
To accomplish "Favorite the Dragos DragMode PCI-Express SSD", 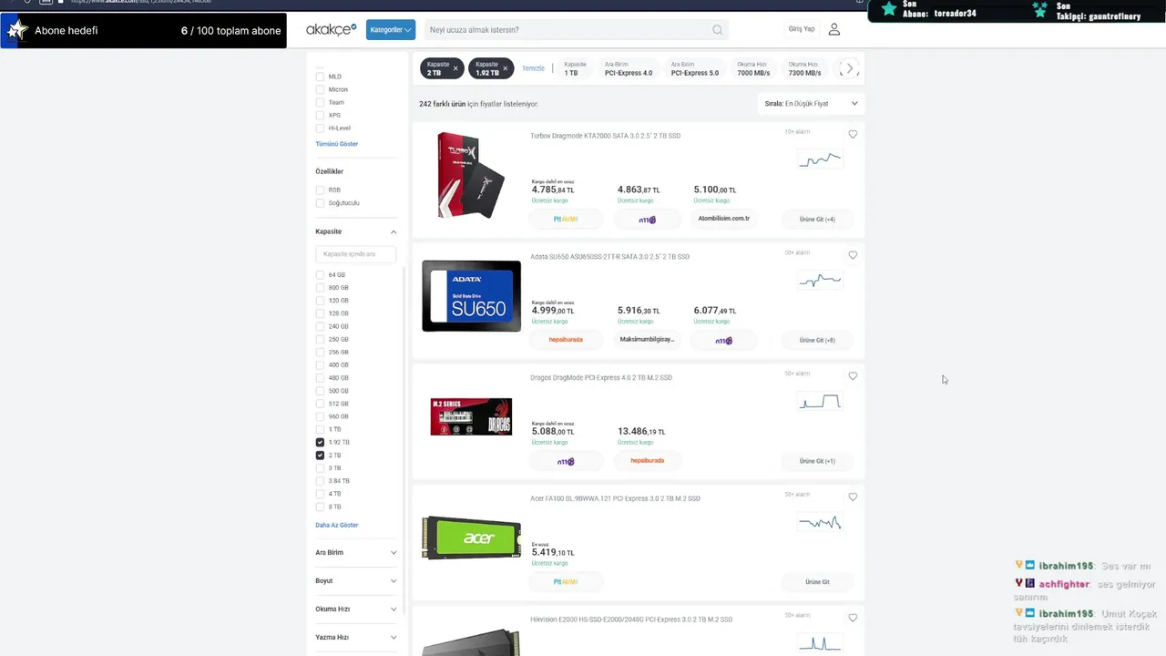I will click(853, 375).
